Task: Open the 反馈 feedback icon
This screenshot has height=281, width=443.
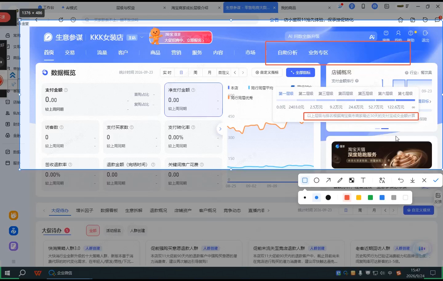Action: point(438,198)
